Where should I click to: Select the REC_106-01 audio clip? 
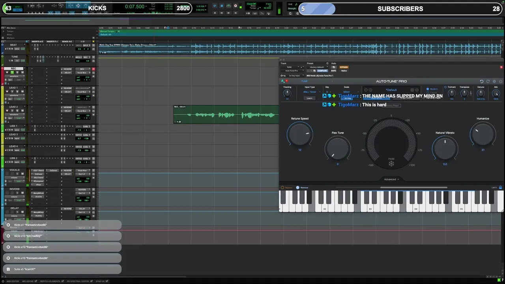point(226,114)
